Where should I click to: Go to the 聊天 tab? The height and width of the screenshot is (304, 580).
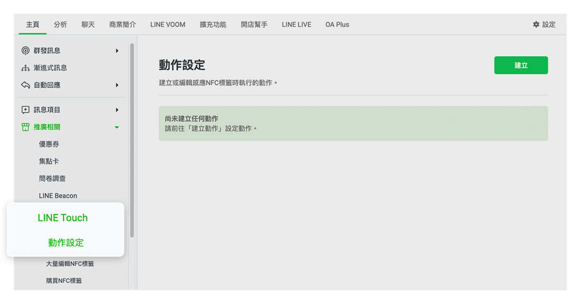tap(88, 24)
